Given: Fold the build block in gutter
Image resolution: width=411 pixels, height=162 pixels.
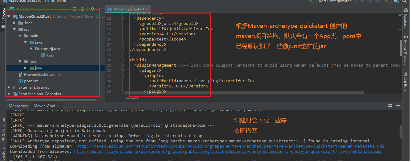Looking at the screenshot, I should click(x=123, y=60).
